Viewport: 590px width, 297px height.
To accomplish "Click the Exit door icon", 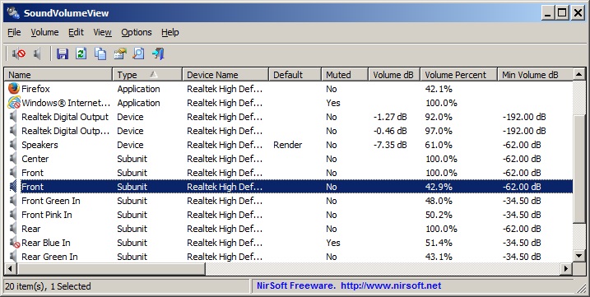I will point(158,53).
